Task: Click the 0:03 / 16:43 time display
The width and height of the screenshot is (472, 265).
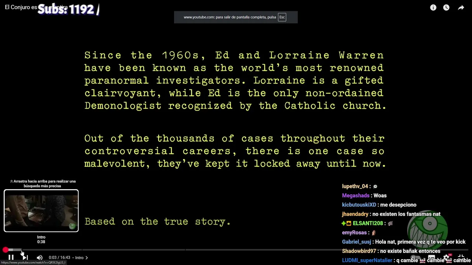Action: [x=59, y=258]
